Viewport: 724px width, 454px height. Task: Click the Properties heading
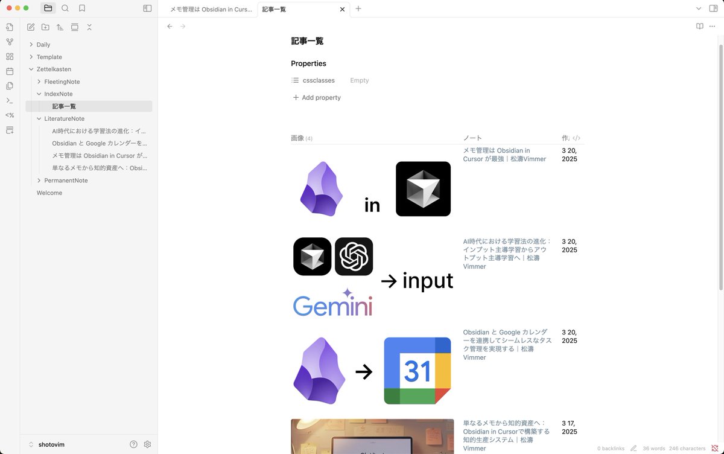pos(308,63)
